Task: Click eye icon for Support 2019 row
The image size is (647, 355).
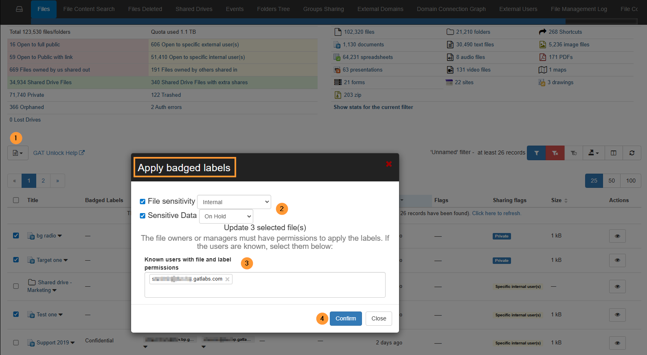Action: [617, 343]
